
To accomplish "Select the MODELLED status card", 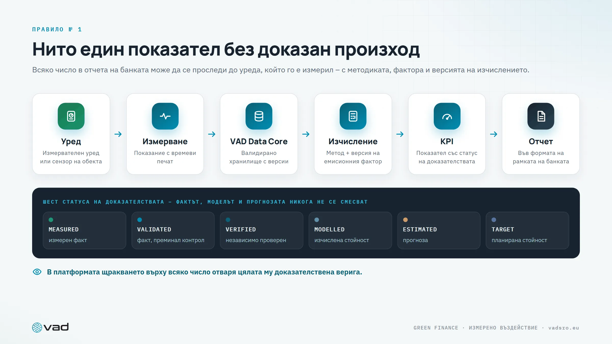I will (350, 230).
